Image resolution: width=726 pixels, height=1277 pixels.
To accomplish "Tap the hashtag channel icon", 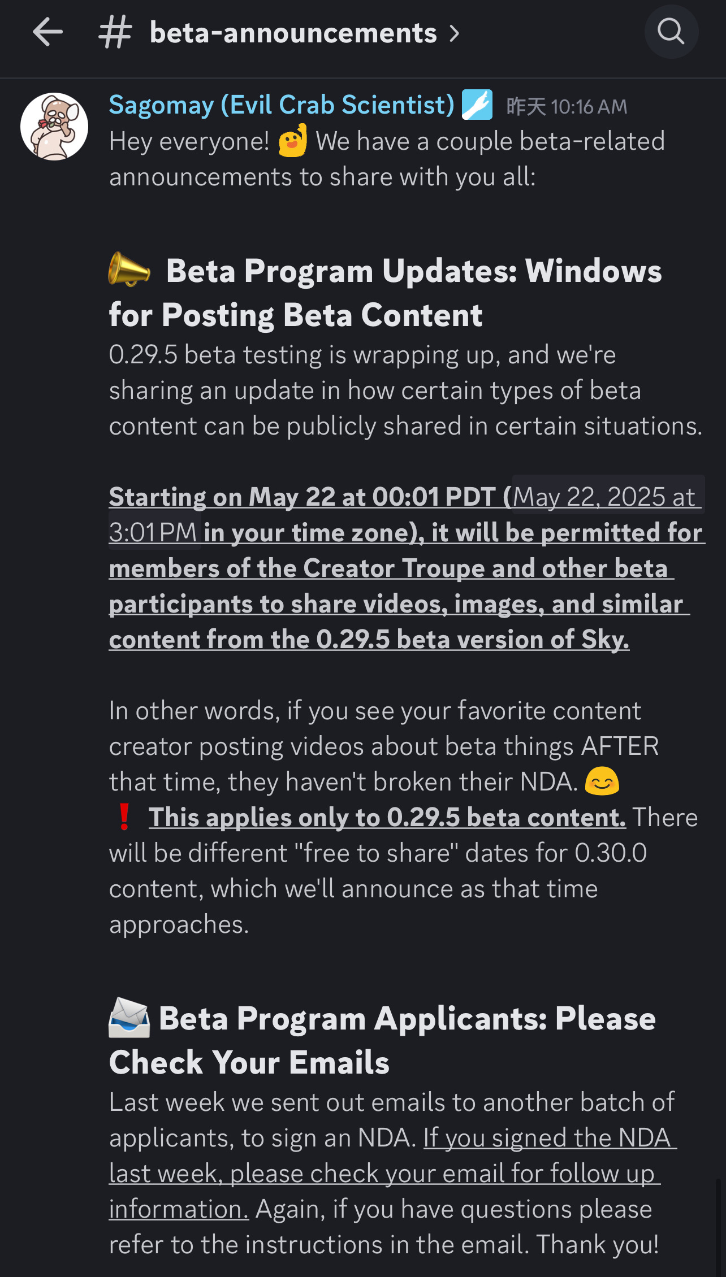I will pos(115,32).
